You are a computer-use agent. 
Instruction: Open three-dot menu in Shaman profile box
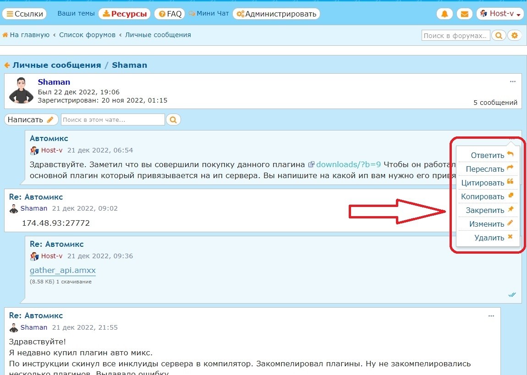coord(512,82)
